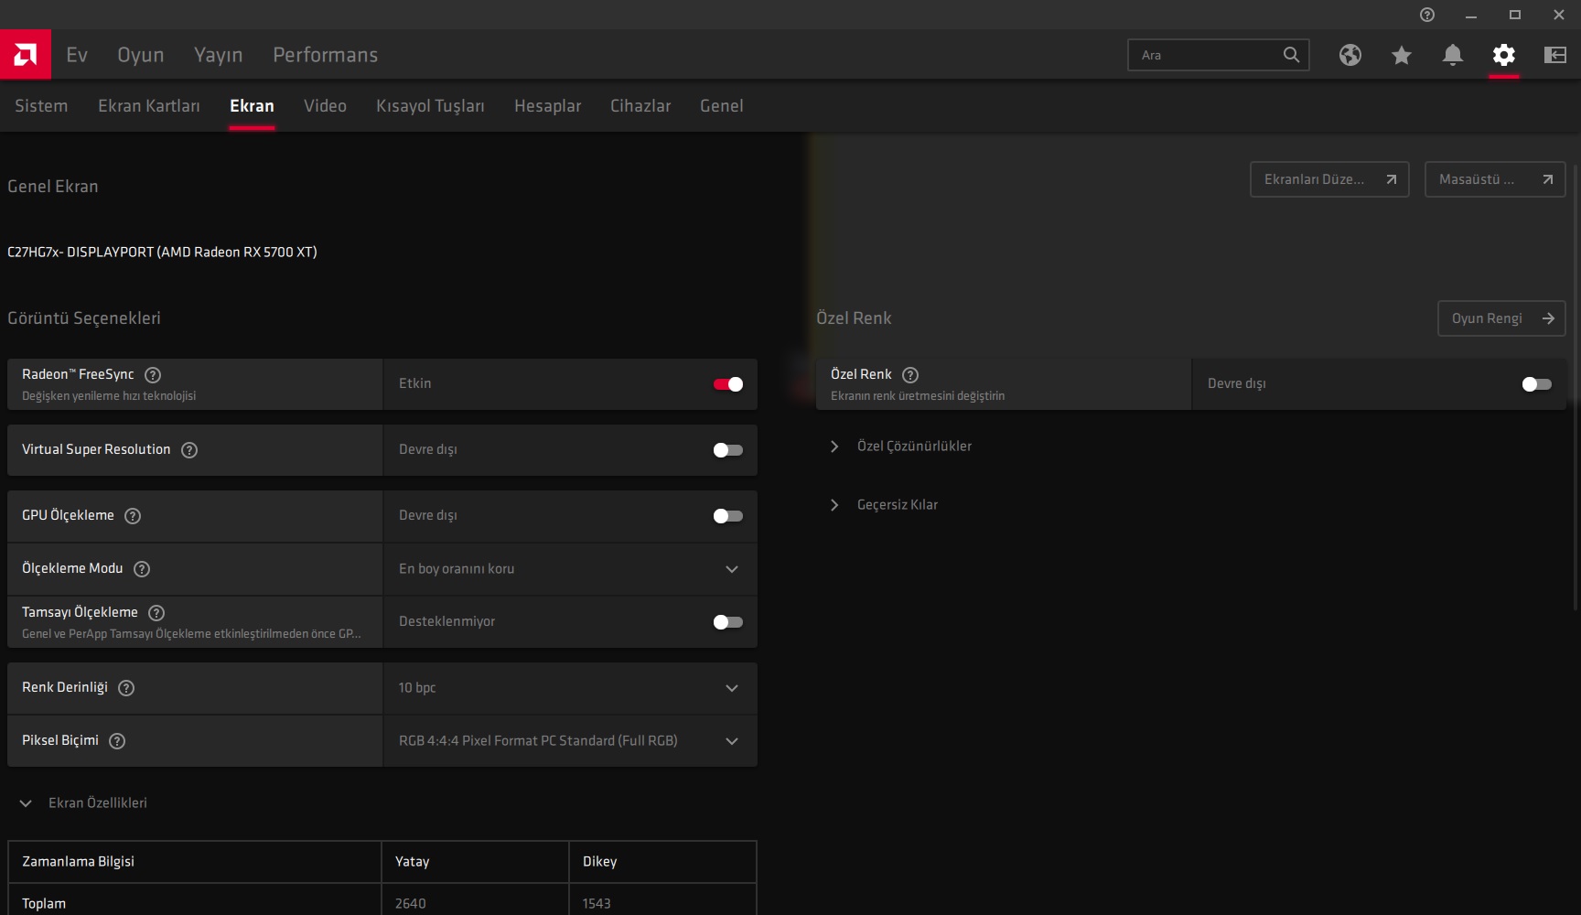Image resolution: width=1581 pixels, height=915 pixels.
Task: Show help for Renk Derinliği
Action: [126, 688]
